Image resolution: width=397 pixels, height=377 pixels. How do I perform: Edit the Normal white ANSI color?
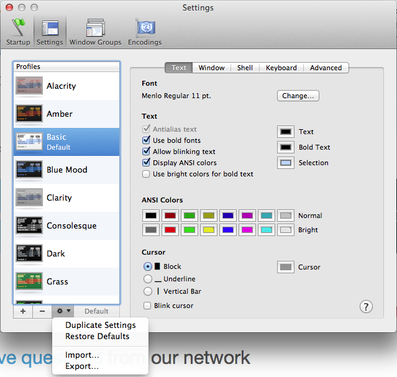point(286,216)
